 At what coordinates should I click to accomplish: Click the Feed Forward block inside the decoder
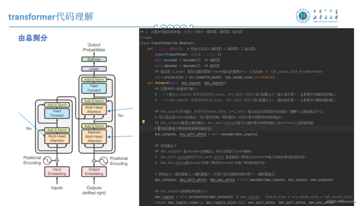coord(94,88)
